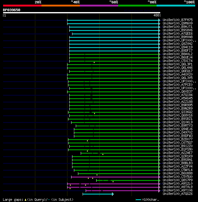Click the UniRef100_A7QEE6 label
Image resolution: width=198 pixels, height=202 pixels.
[178, 34]
